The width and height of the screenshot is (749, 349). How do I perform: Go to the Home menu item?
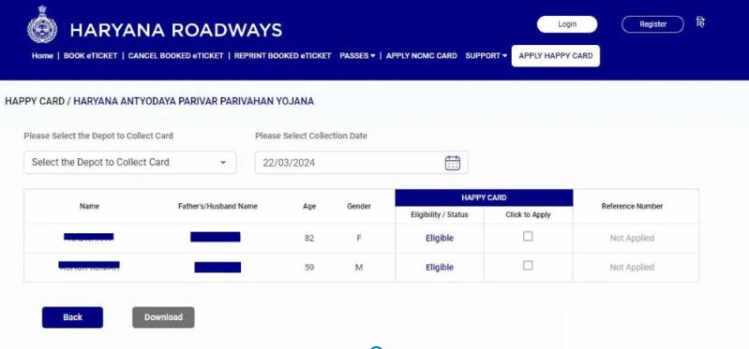pyautogui.click(x=42, y=56)
